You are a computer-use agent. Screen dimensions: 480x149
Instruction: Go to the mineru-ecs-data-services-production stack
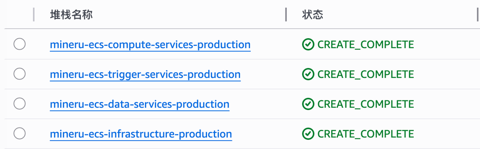(140, 104)
